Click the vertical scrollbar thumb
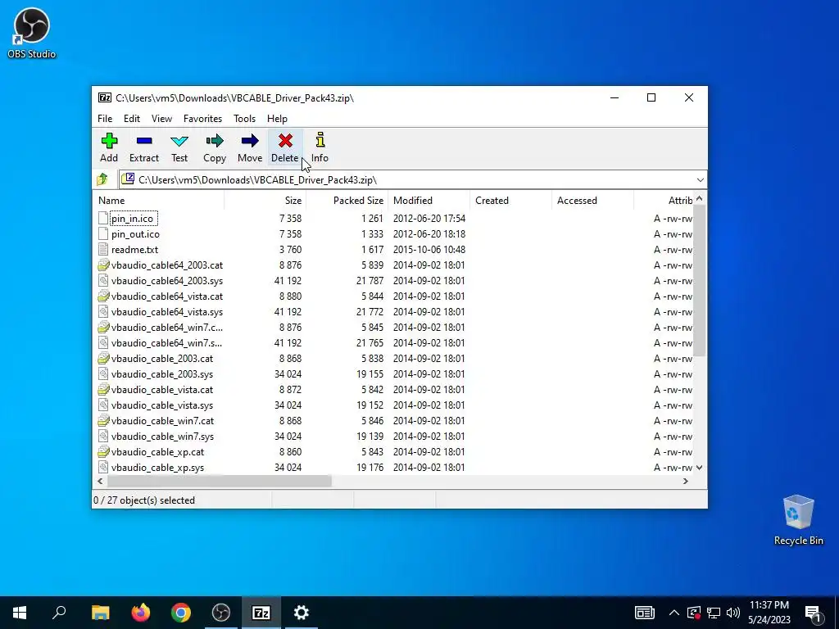The width and height of the screenshot is (839, 629). [x=700, y=280]
